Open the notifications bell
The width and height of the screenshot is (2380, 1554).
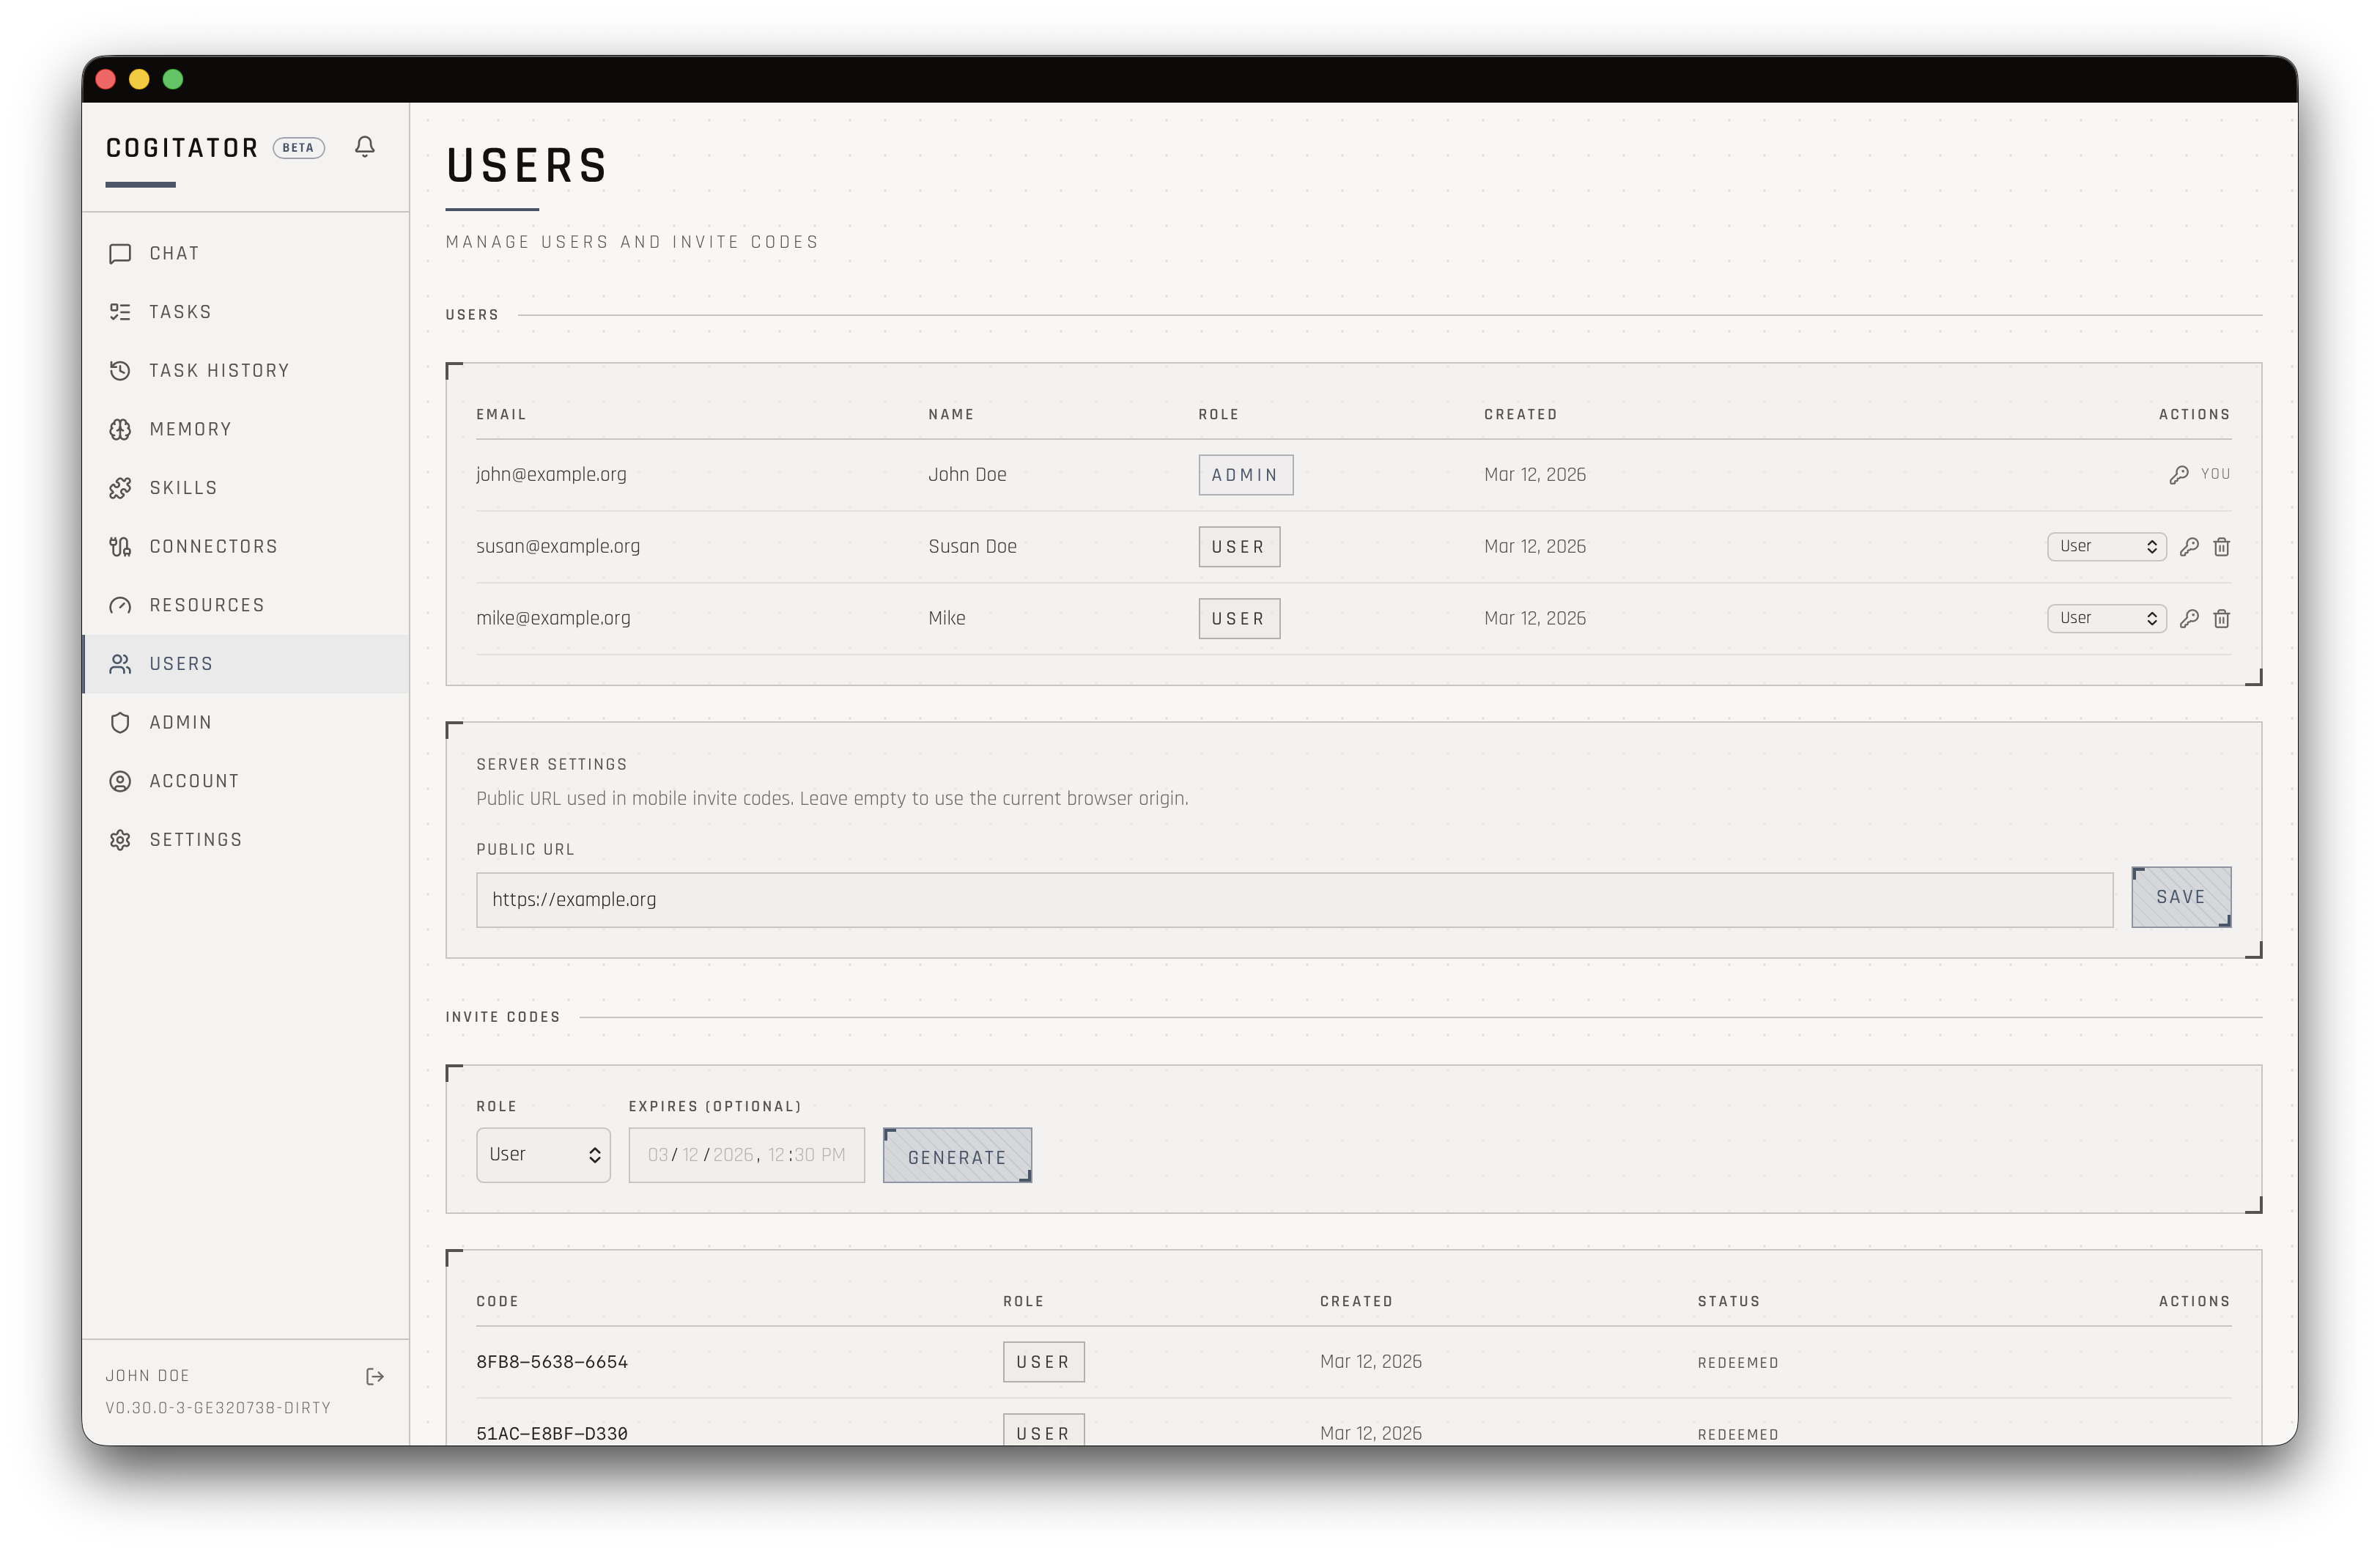pos(365,147)
